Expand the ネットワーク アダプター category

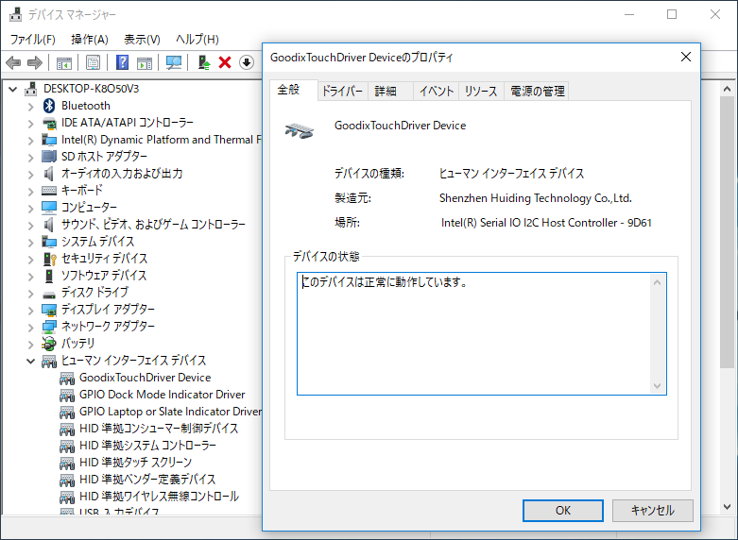[30, 327]
